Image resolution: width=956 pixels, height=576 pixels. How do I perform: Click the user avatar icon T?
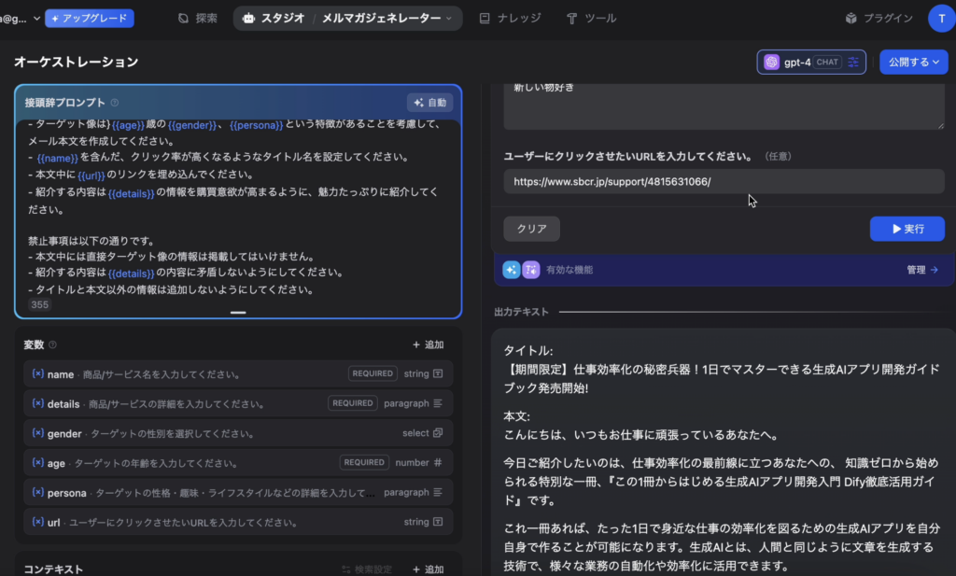(x=940, y=18)
